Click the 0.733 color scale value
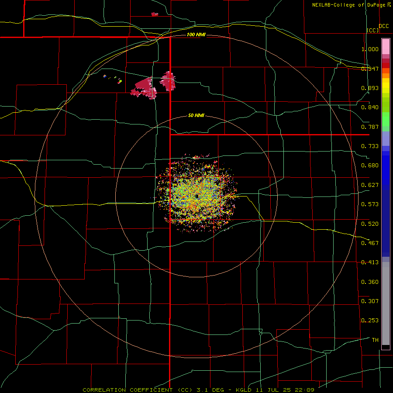The height and width of the screenshot is (393, 393). pos(370,146)
